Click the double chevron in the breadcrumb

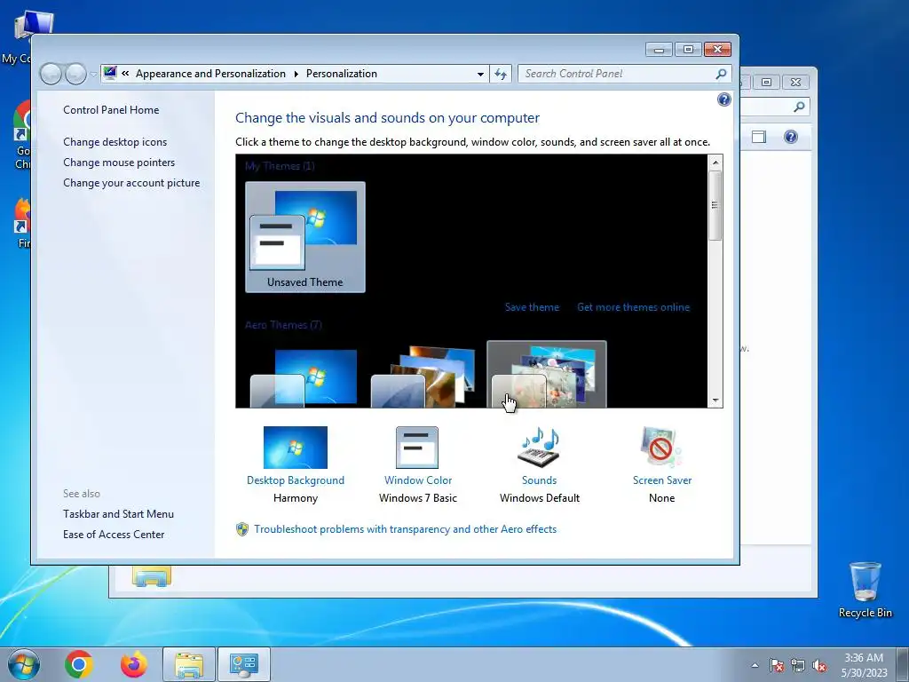[125, 74]
